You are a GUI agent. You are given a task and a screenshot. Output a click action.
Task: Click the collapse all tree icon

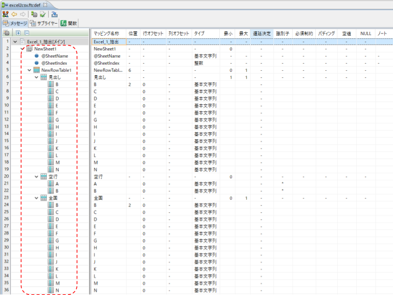click(x=26, y=33)
